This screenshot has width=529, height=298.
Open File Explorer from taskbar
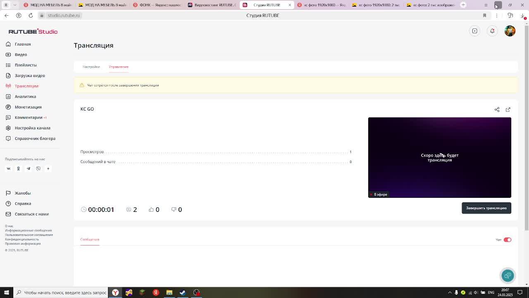(169, 293)
